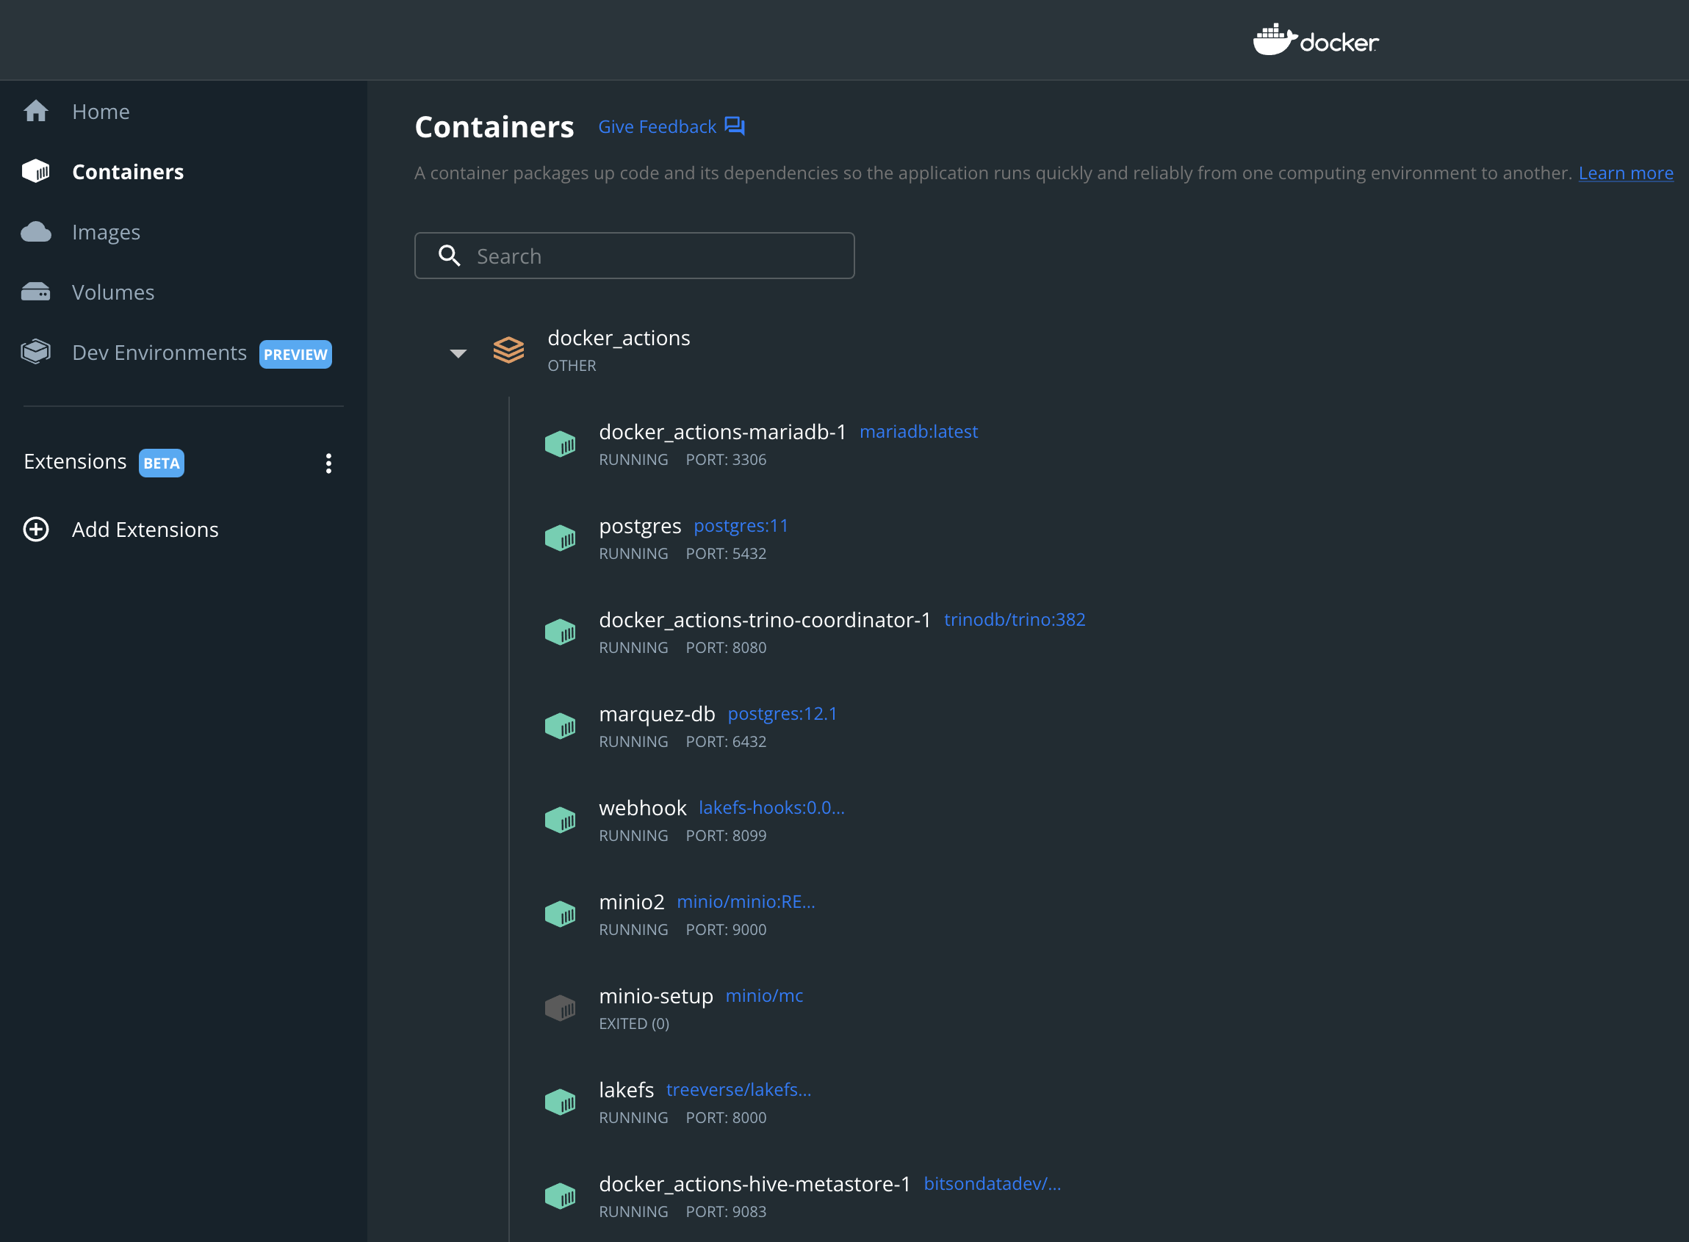Open the Extensions three-dot menu
The width and height of the screenshot is (1689, 1242).
pos(328,463)
